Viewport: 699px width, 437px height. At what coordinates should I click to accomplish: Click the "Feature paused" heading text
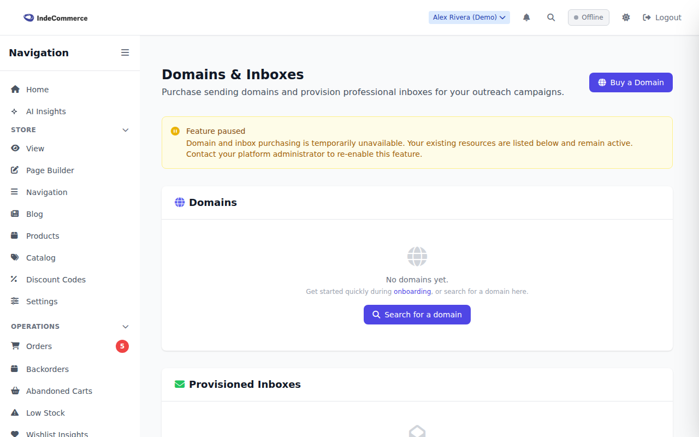216,131
